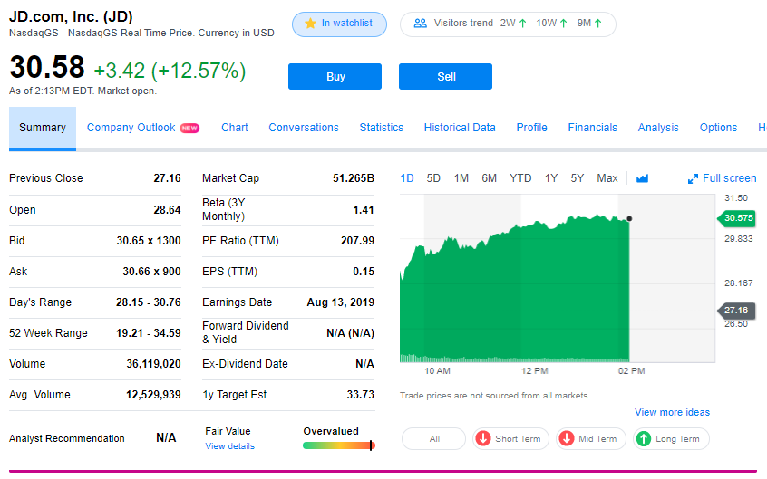Click the Full screen expand arrows icon
Image resolution: width=767 pixels, height=479 pixels.
point(693,179)
